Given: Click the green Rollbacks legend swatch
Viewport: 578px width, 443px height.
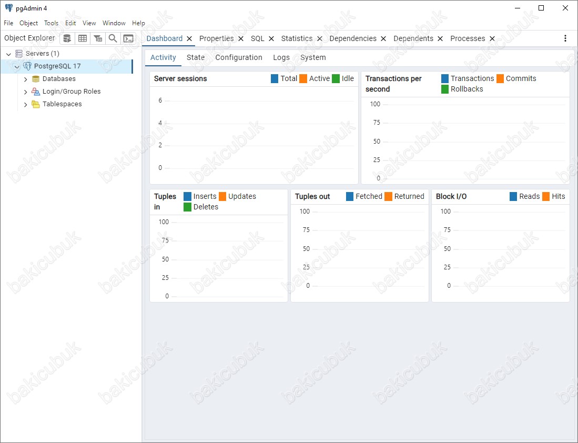Looking at the screenshot, I should tap(445, 89).
